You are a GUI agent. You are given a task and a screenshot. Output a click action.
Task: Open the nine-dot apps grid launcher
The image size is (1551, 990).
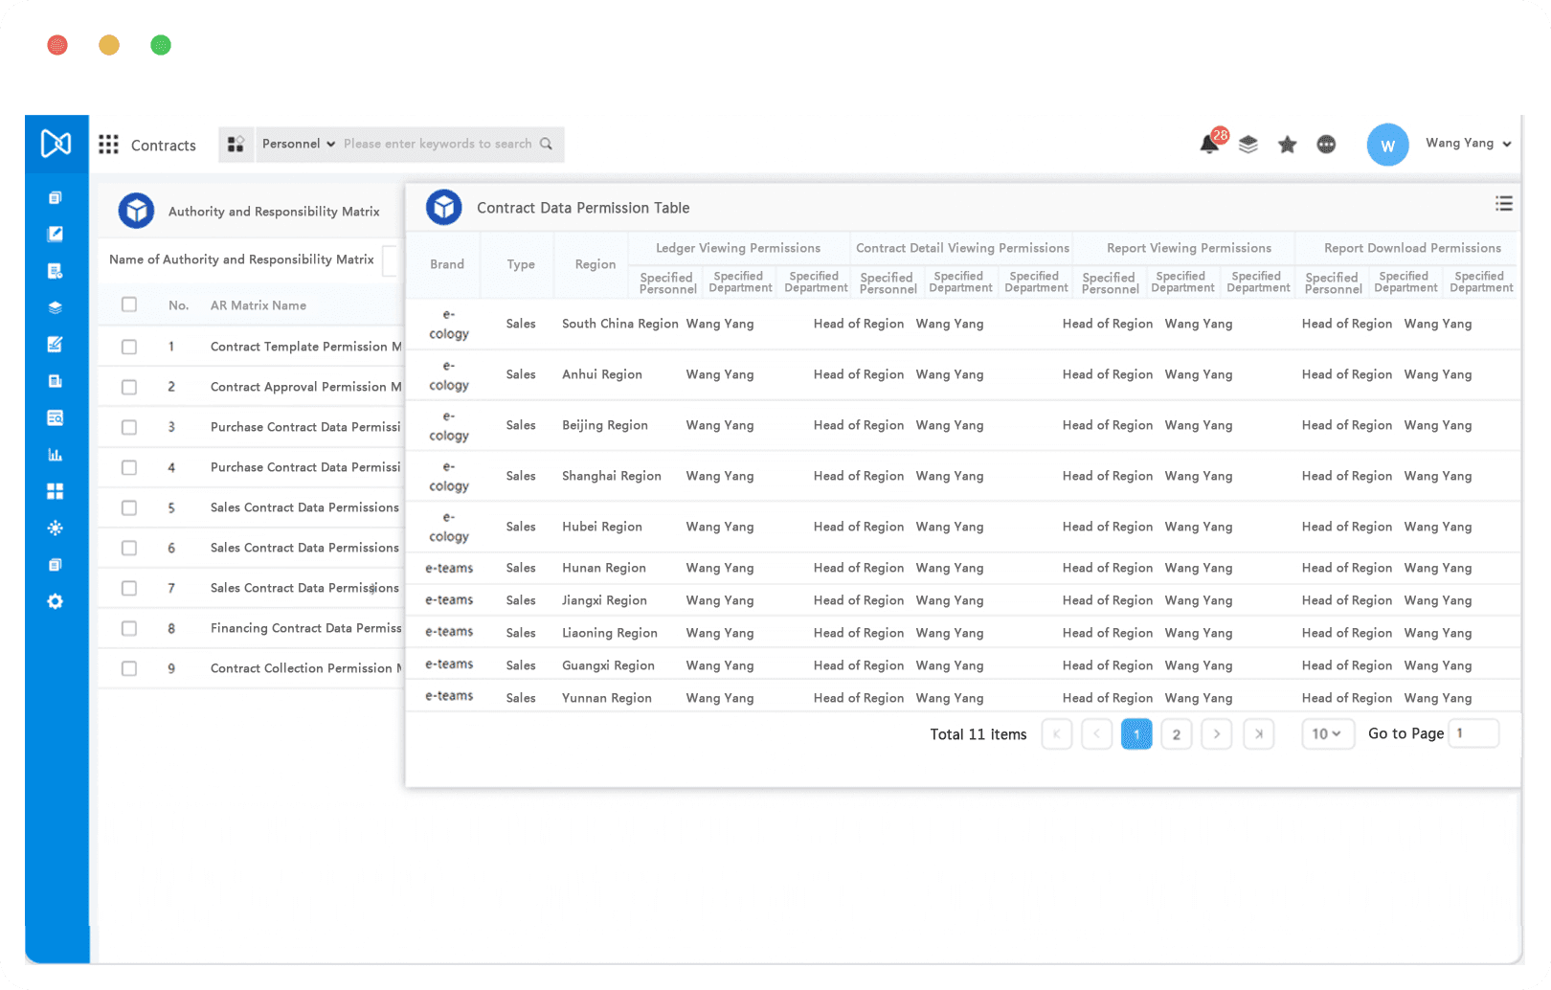pos(109,145)
